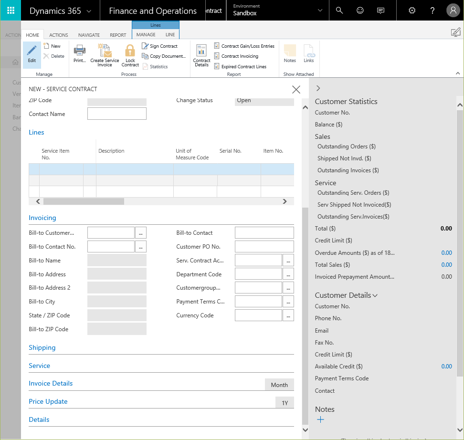Collapse the Invoicing section heading
Screen dimensions: 464x440
[42, 218]
